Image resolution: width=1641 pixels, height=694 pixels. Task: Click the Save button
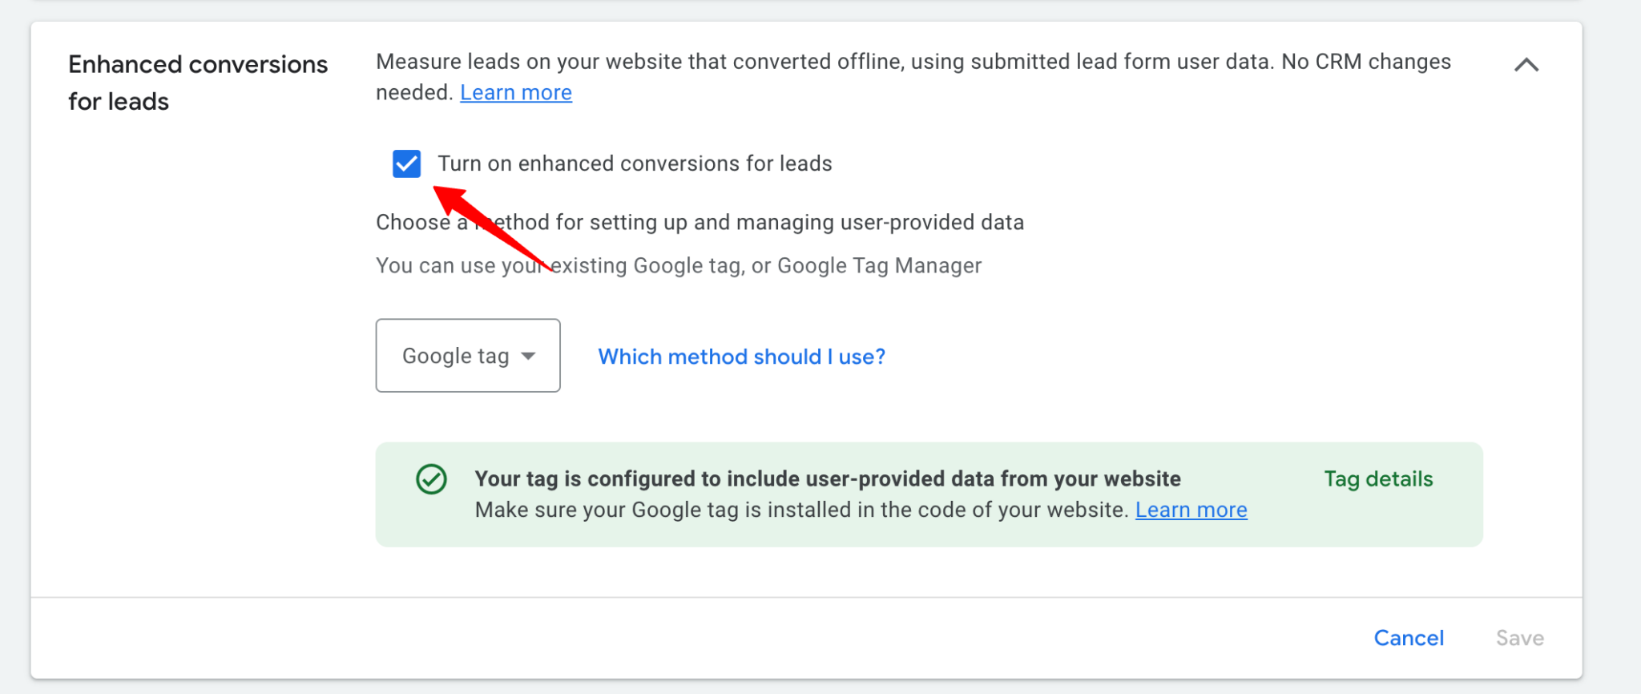tap(1519, 637)
